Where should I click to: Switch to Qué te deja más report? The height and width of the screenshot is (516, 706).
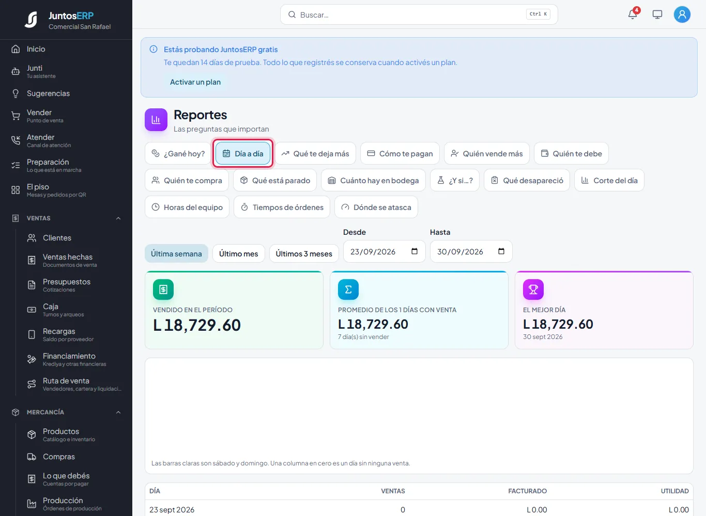point(315,153)
